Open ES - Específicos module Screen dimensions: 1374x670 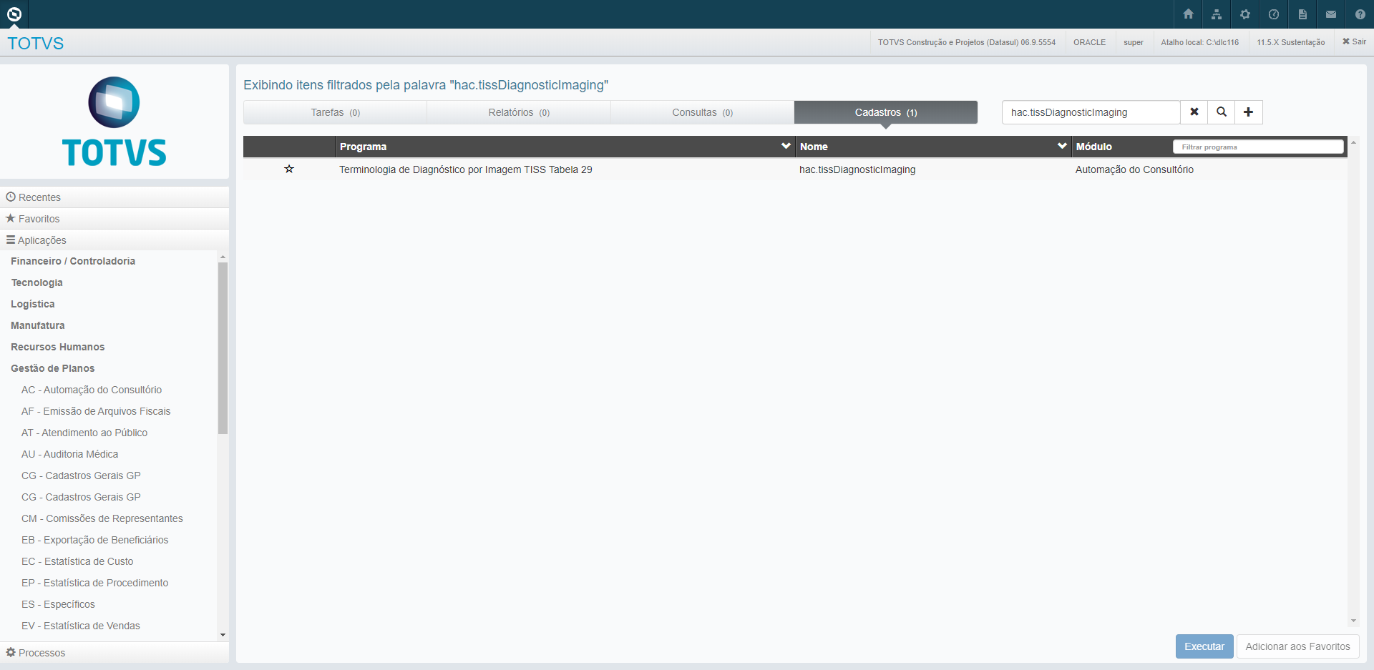coord(58,604)
